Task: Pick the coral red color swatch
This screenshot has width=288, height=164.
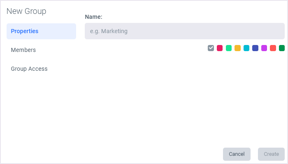Action: click(273, 48)
